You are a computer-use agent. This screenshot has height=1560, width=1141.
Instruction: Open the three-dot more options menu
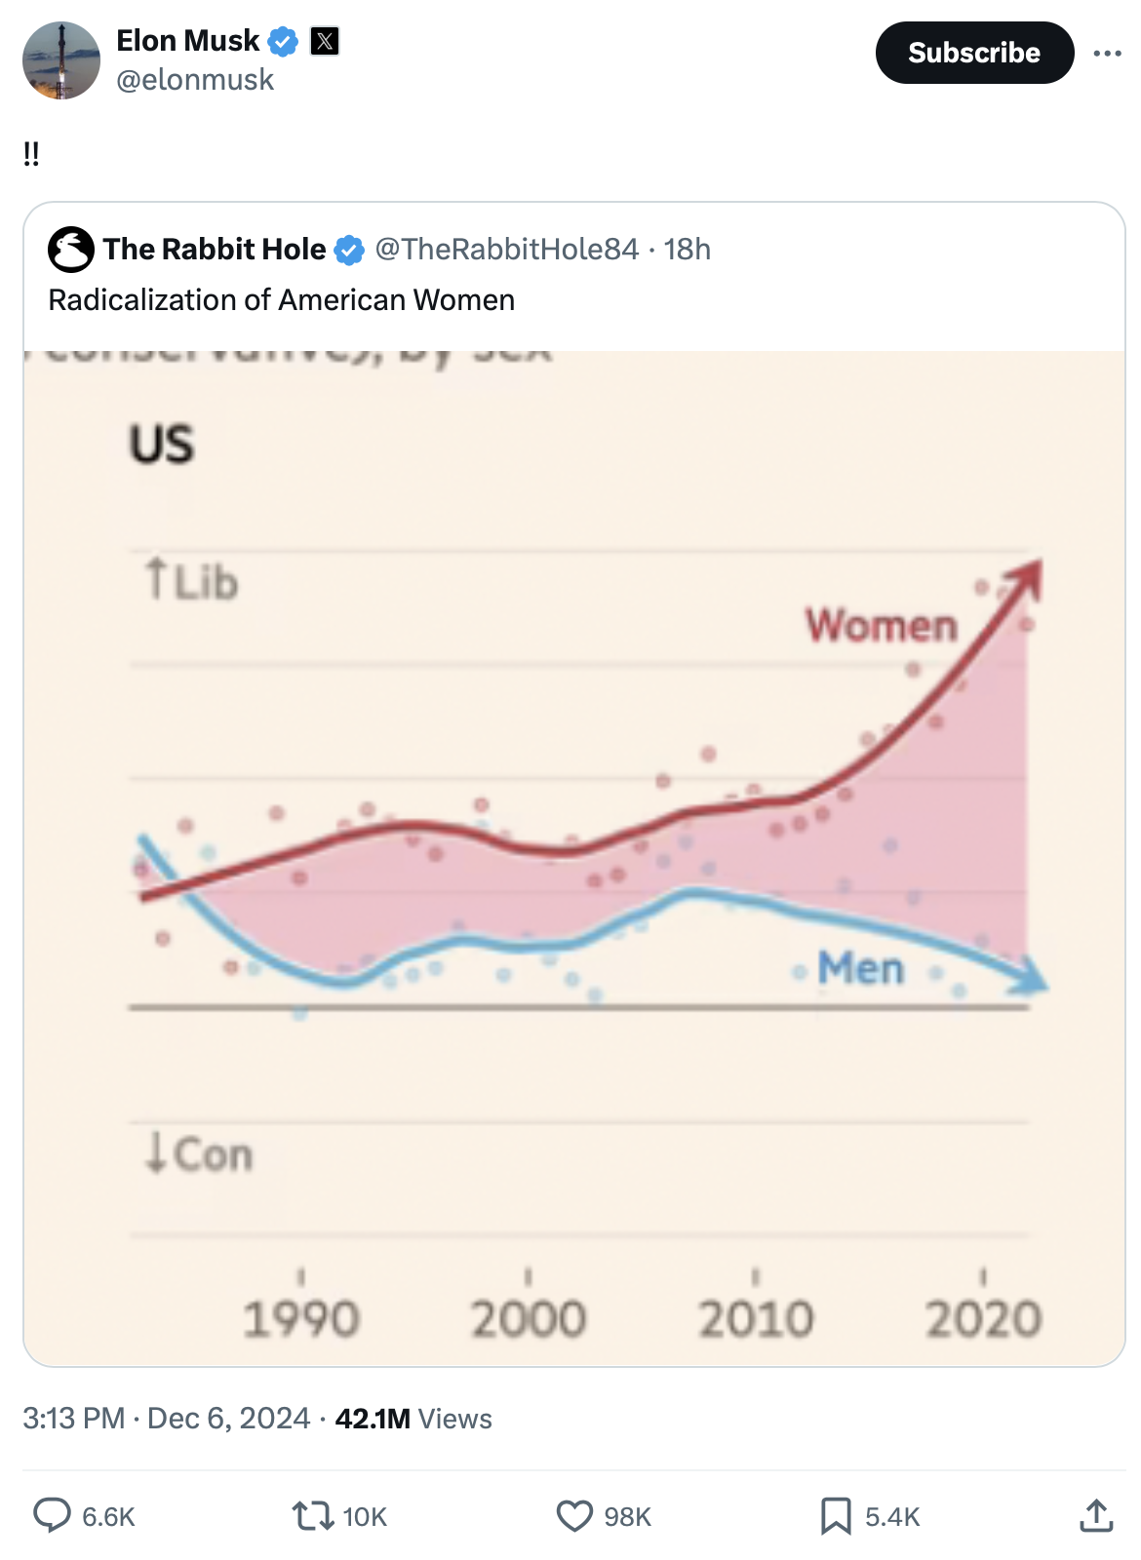pos(1107,53)
